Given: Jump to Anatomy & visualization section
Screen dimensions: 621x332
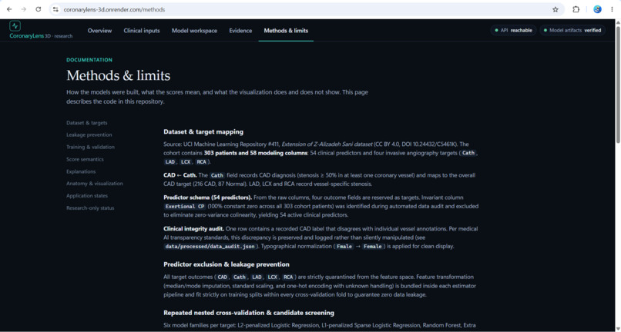Looking at the screenshot, I should (x=95, y=184).
